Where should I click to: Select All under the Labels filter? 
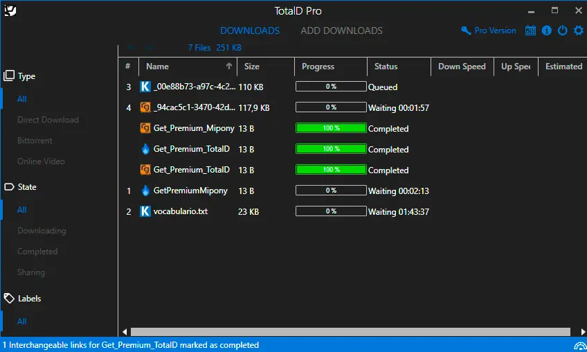(x=21, y=322)
